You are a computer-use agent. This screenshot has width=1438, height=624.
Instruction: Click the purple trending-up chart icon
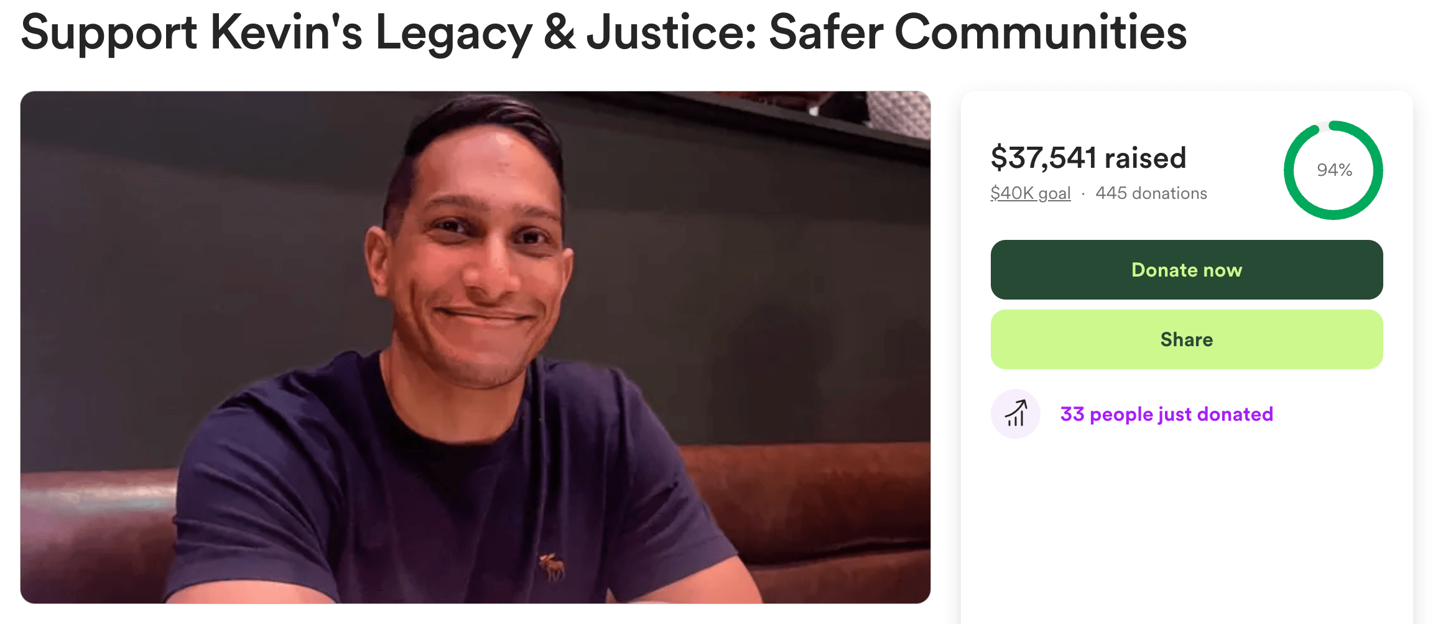(1015, 414)
